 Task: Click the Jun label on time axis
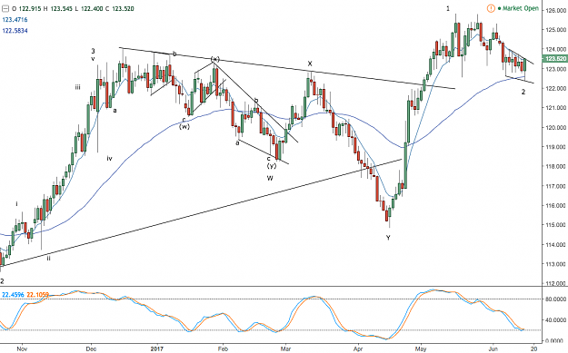493,348
